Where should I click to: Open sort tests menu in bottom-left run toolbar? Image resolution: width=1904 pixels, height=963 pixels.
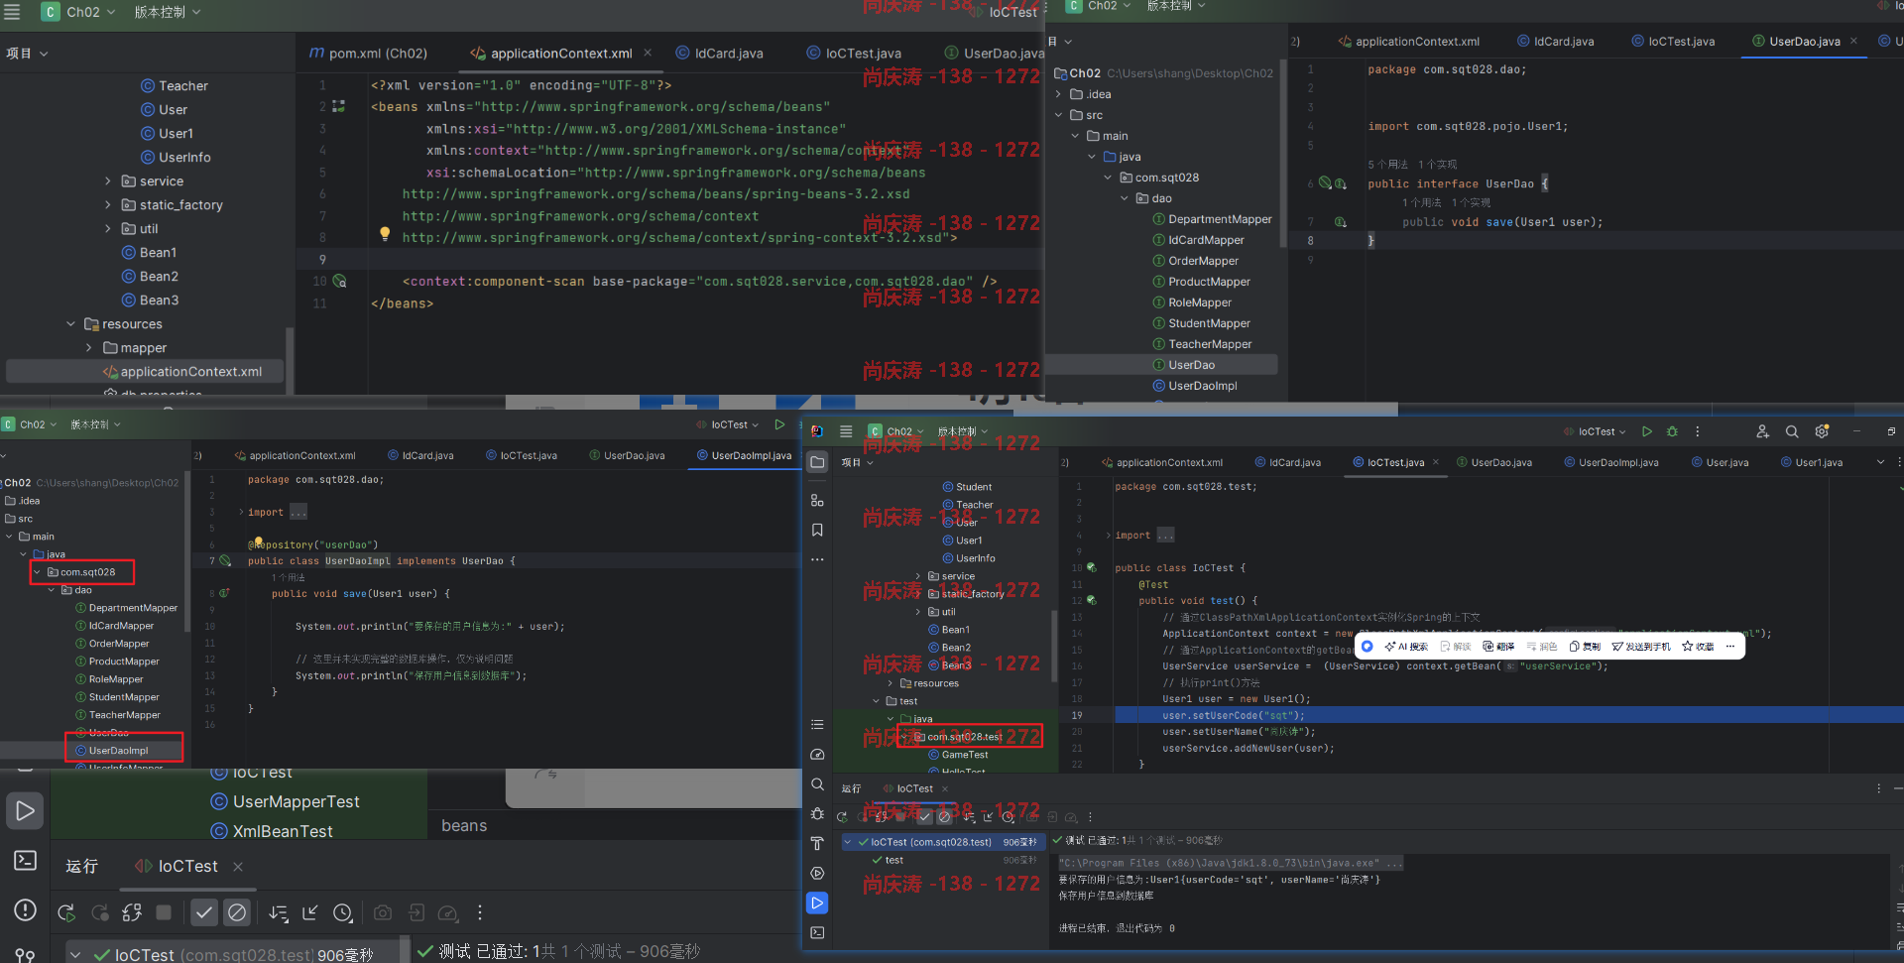279,912
